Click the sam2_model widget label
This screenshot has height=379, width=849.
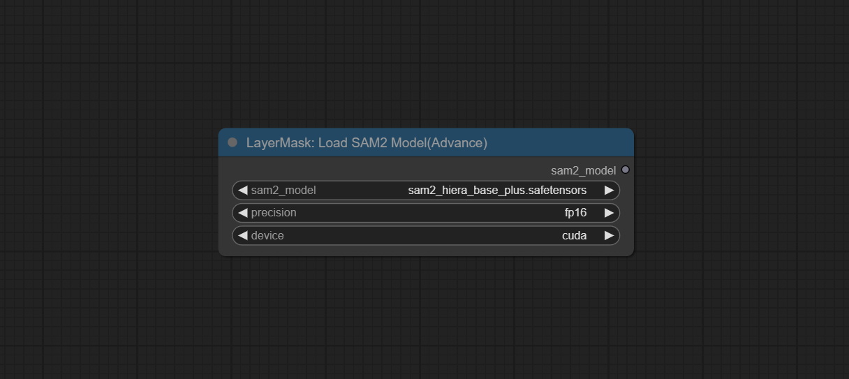click(283, 191)
